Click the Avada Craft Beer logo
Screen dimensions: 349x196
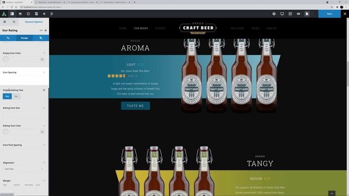click(x=198, y=28)
